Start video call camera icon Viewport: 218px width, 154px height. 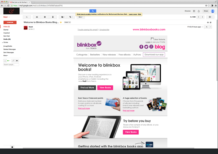pos(17,61)
